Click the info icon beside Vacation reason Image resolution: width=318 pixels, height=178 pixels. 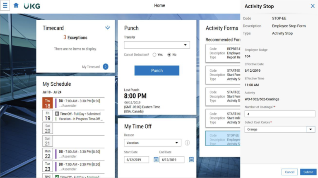pyautogui.click(x=187, y=143)
